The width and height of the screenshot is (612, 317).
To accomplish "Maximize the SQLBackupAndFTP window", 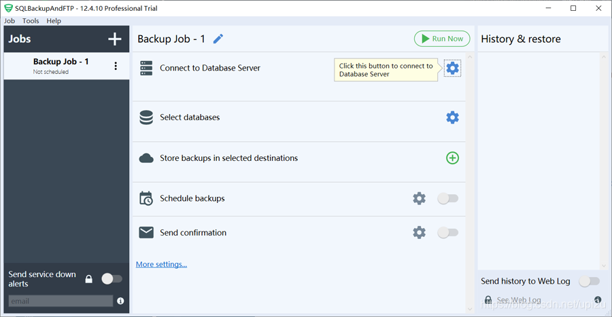I will point(573,8).
